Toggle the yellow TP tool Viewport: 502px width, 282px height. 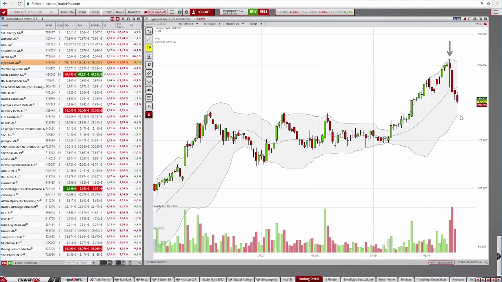click(x=149, y=48)
